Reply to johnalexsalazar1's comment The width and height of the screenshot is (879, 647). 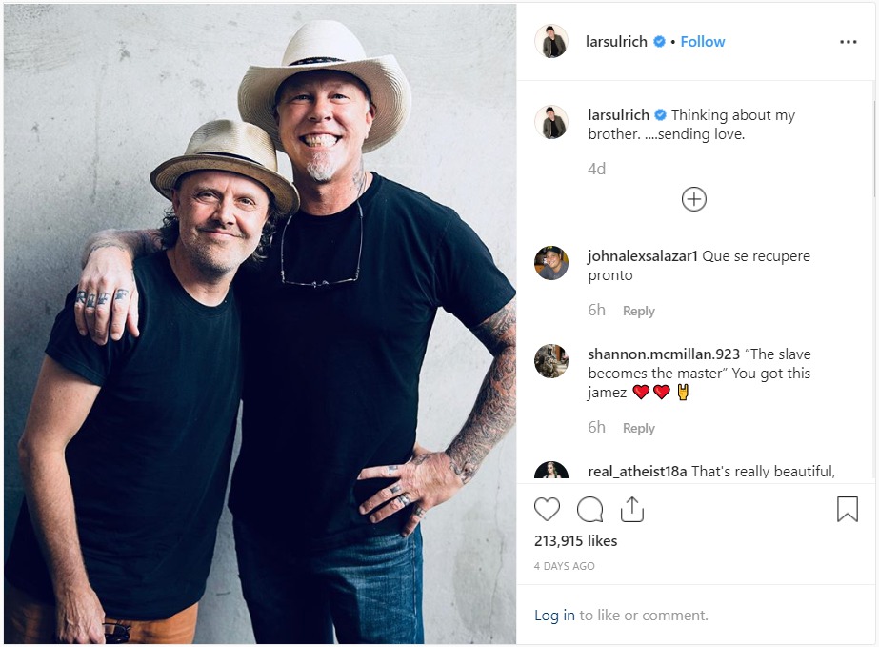coord(638,311)
